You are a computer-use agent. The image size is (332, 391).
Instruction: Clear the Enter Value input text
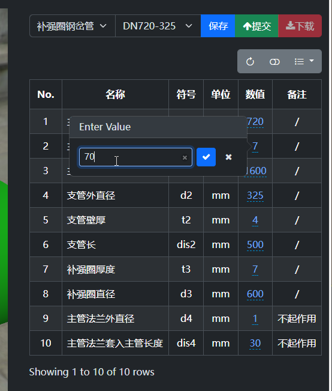[185, 157]
